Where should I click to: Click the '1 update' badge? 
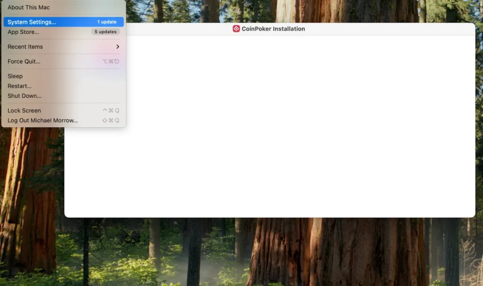click(x=107, y=22)
